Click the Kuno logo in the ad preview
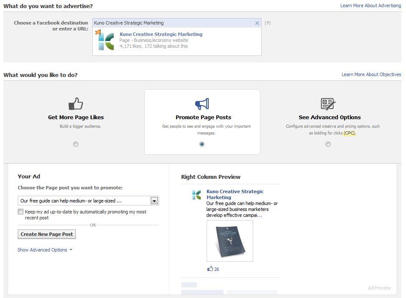 [x=196, y=195]
